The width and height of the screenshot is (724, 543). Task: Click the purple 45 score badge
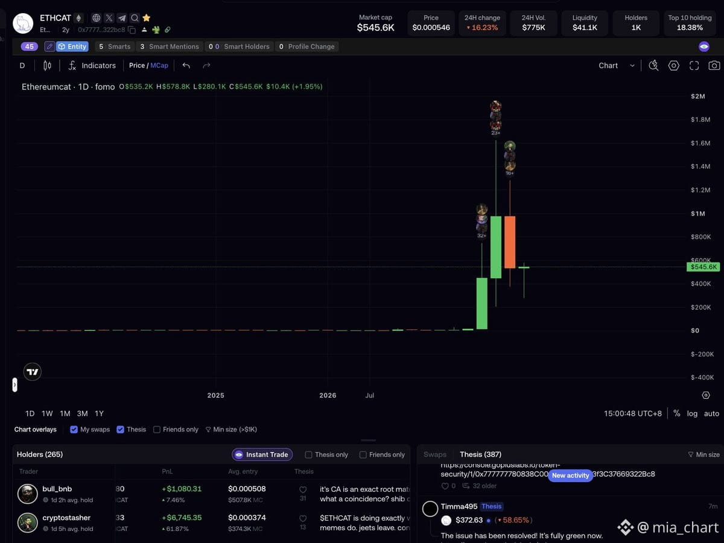[29, 46]
